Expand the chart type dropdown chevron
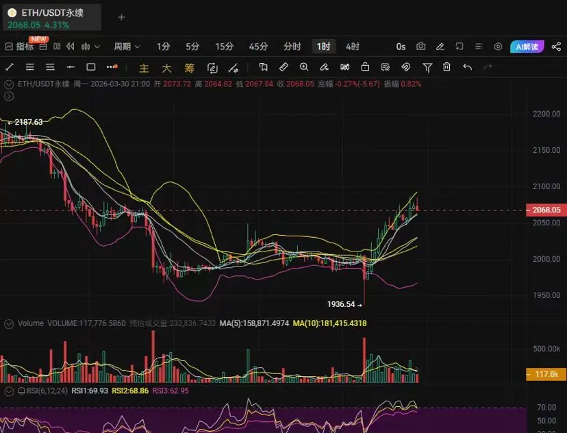567x433 pixels. (x=97, y=47)
